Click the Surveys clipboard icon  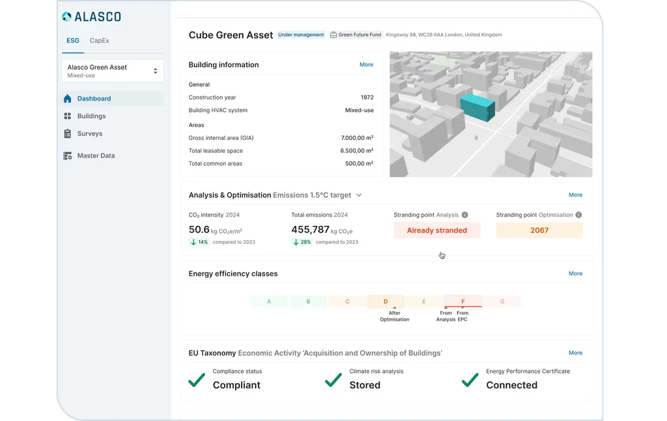tap(67, 133)
